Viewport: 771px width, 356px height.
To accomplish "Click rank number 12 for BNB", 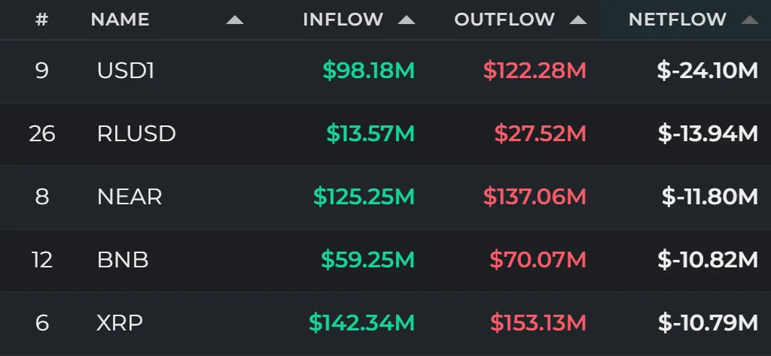I will pyautogui.click(x=42, y=259).
